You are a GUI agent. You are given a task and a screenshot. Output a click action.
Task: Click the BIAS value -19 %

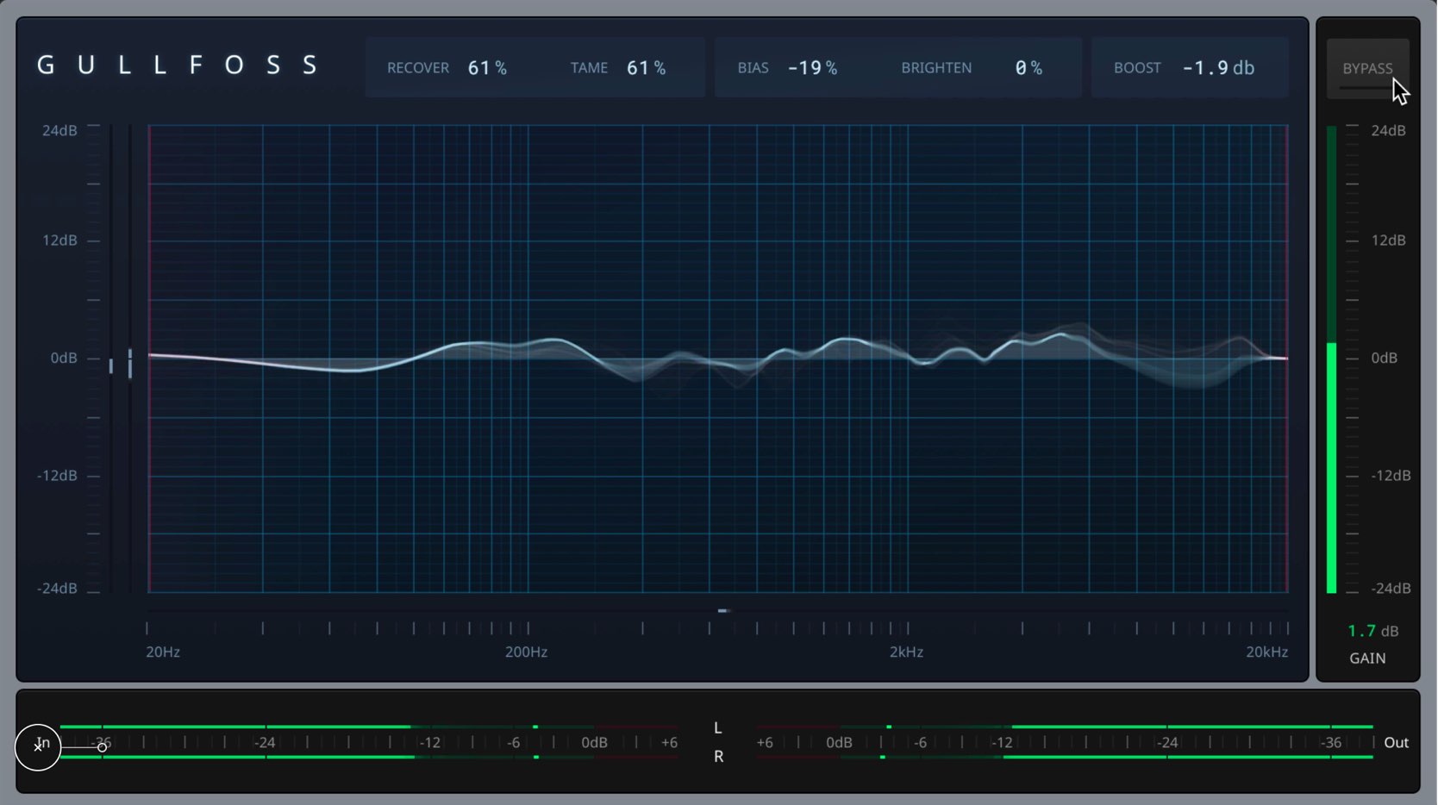pyautogui.click(x=812, y=68)
